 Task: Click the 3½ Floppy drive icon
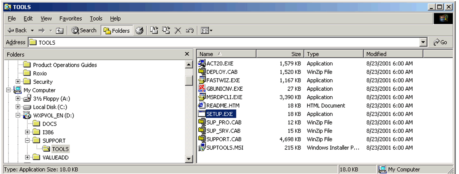tap(27, 99)
